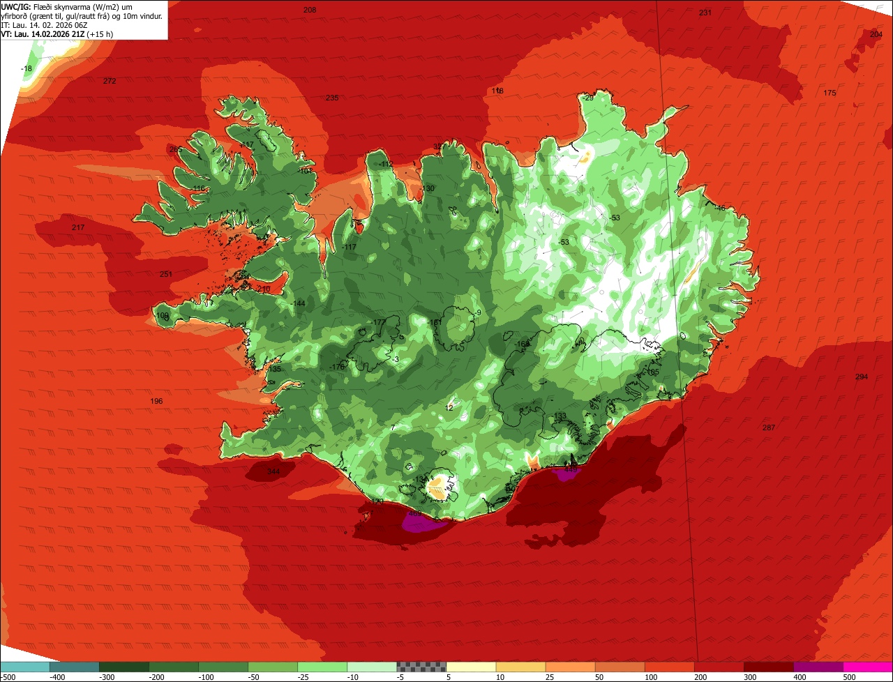Click the '265' value near the Westfjords
This screenshot has width=893, height=682.
(175, 149)
